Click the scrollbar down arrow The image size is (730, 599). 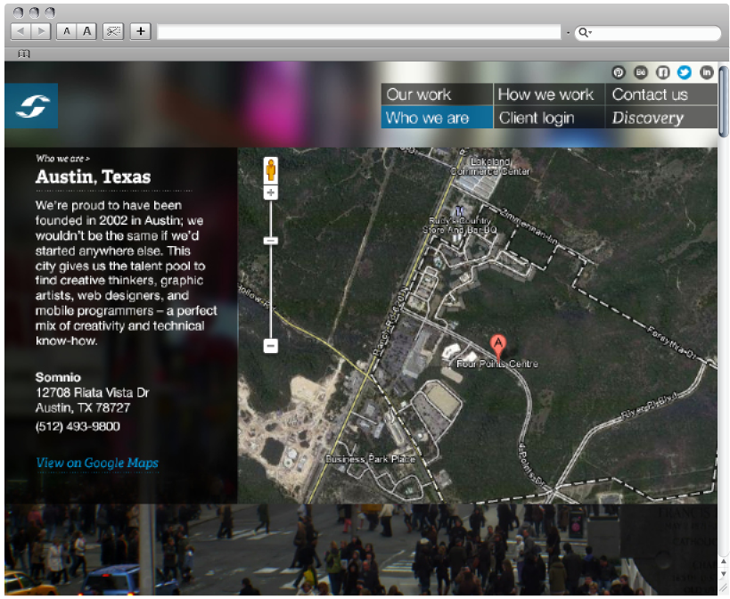coord(723,574)
